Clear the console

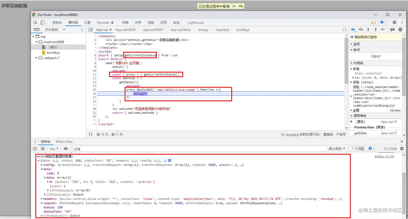tap(43, 149)
